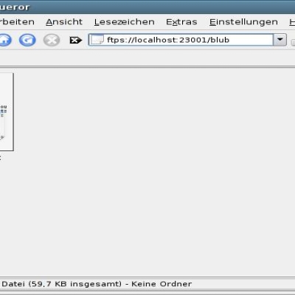Image resolution: width=295 pixels, height=295 pixels.
Task: Click the Home toolbar icon
Action: coord(5,40)
